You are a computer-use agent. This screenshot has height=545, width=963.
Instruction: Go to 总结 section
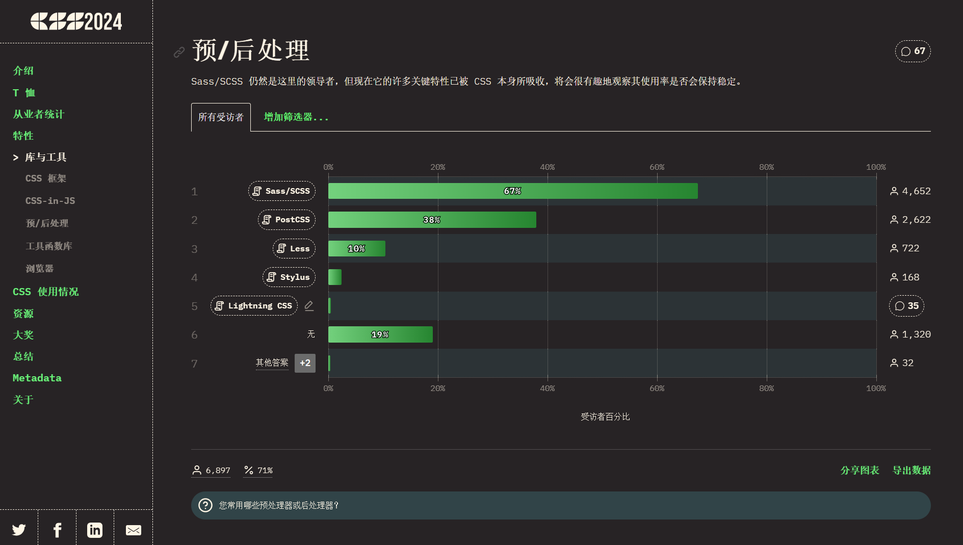[23, 356]
